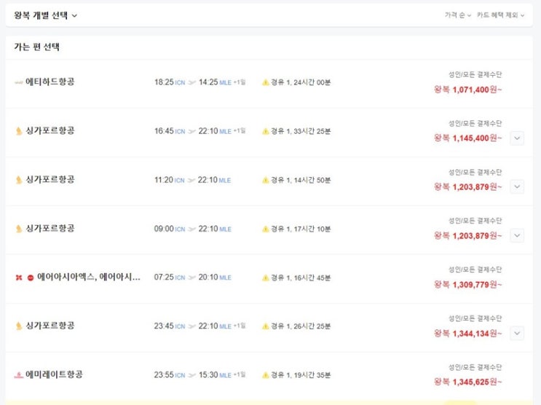Click the Singapore Airlines logo on the 16:45 flight
This screenshot has height=405, width=541.
click(19, 131)
